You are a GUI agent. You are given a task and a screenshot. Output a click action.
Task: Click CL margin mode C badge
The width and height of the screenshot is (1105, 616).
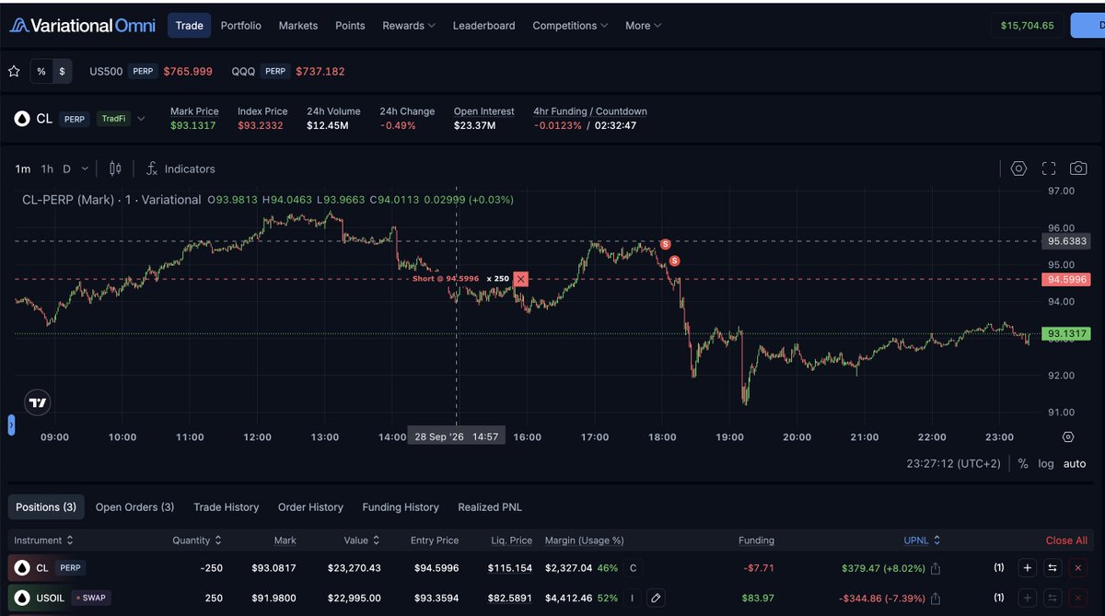633,568
